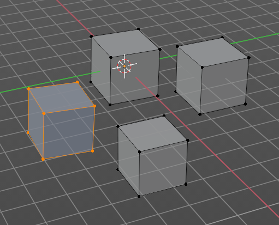Select narrow left face of 3D cursor cube

(100, 70)
